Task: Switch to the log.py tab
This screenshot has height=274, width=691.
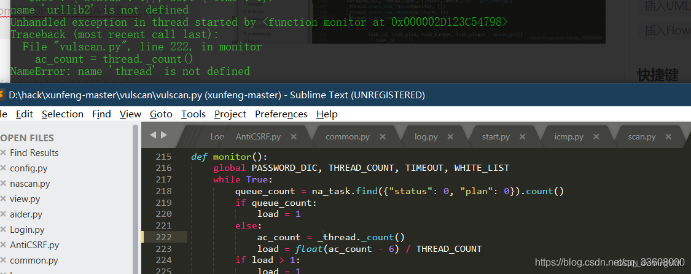Action: pos(426,136)
